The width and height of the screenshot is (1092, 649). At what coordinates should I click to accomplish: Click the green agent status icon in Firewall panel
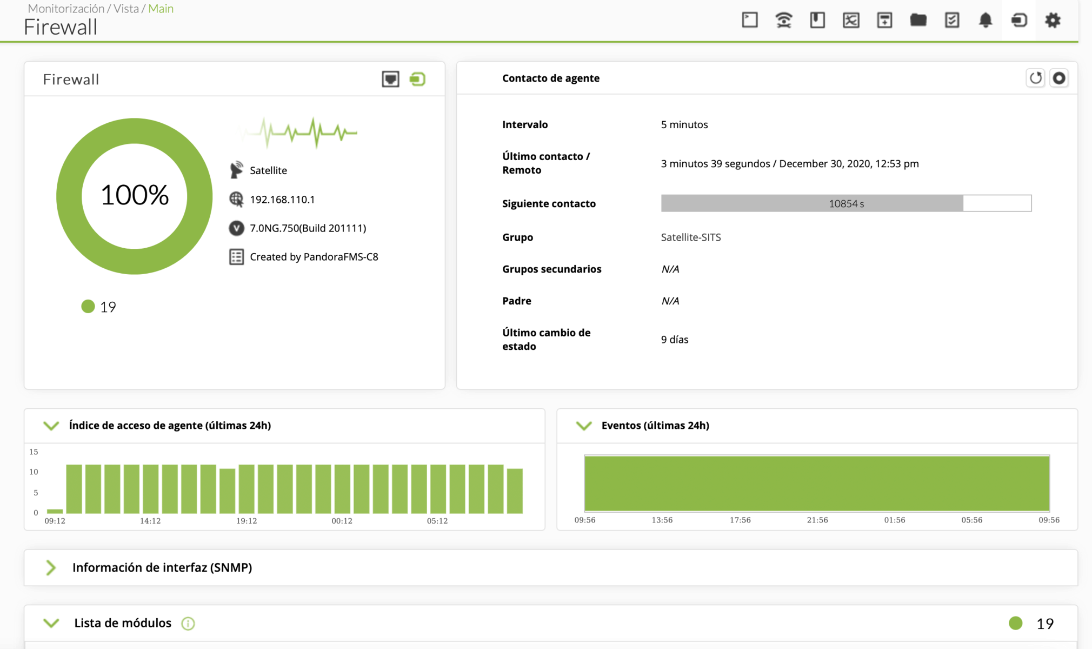pyautogui.click(x=417, y=79)
